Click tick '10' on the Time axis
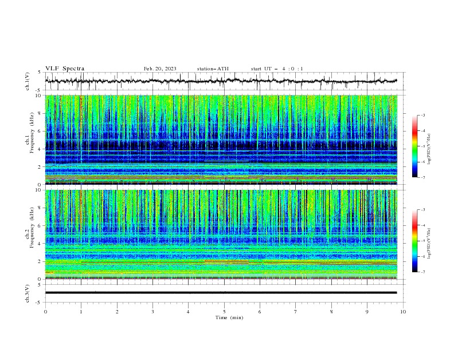 (x=403, y=312)
